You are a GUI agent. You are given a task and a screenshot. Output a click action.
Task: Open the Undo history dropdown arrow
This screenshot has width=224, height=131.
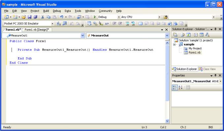[x=66, y=17]
